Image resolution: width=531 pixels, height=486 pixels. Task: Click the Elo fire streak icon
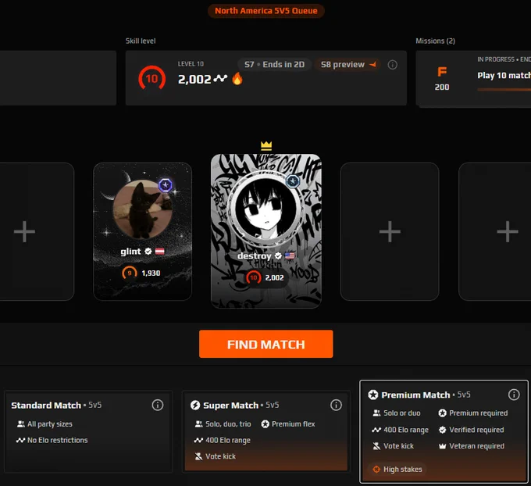[237, 79]
